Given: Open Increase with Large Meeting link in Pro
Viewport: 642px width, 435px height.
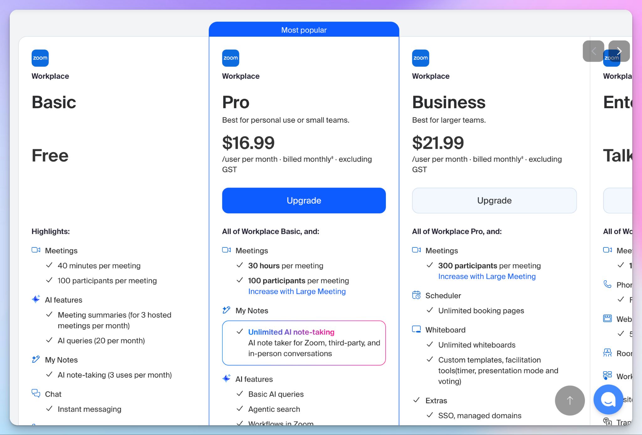Looking at the screenshot, I should [x=297, y=291].
